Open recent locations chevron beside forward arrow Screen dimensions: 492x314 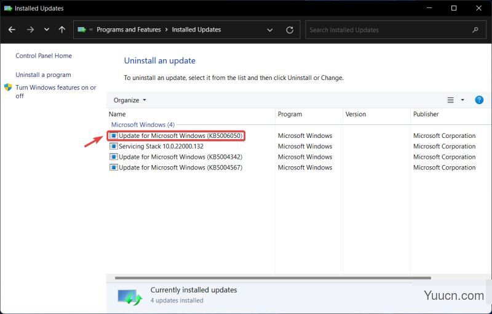point(47,30)
